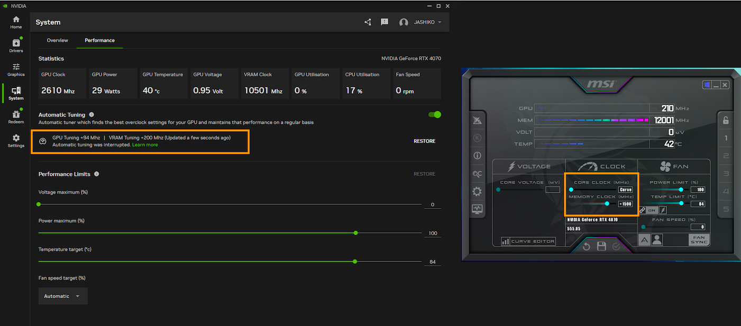Open Settings in the NVIDIA sidebar

pos(16,140)
